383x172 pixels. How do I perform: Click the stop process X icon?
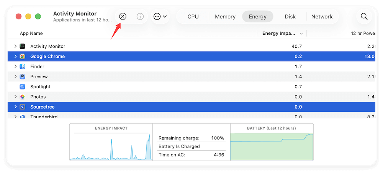point(122,16)
